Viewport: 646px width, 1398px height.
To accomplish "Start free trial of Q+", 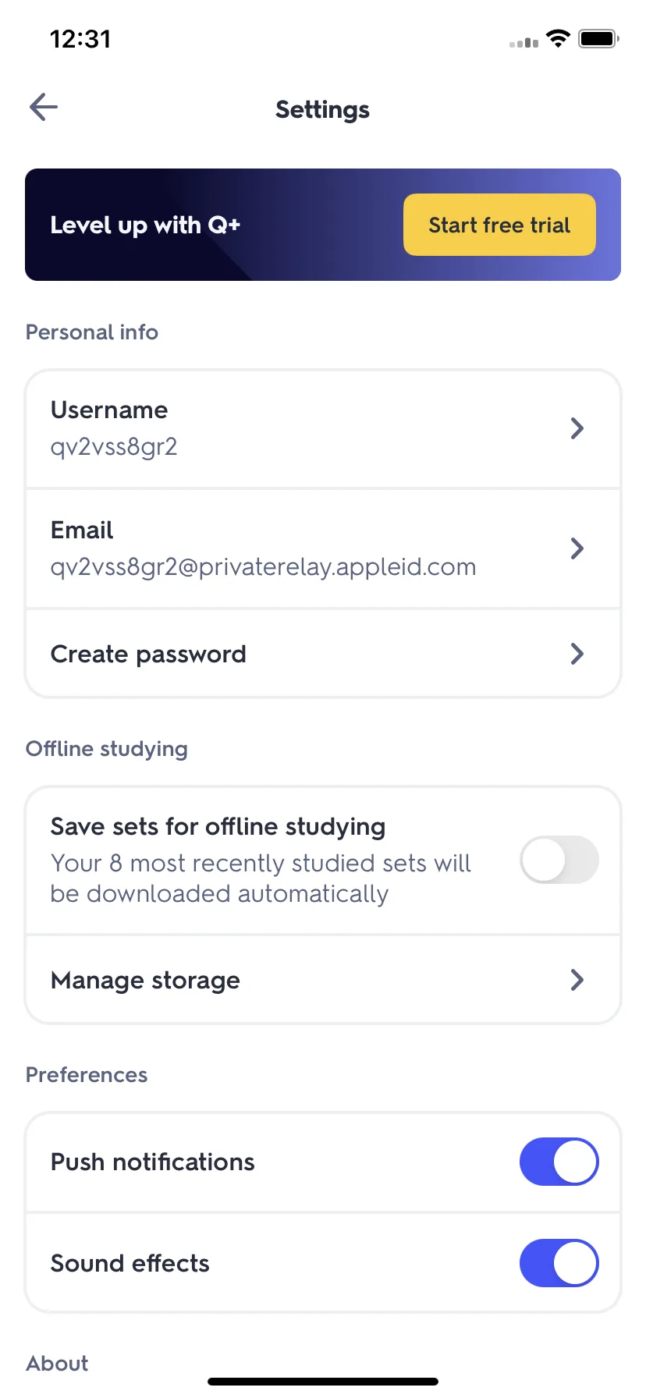I will 499,225.
